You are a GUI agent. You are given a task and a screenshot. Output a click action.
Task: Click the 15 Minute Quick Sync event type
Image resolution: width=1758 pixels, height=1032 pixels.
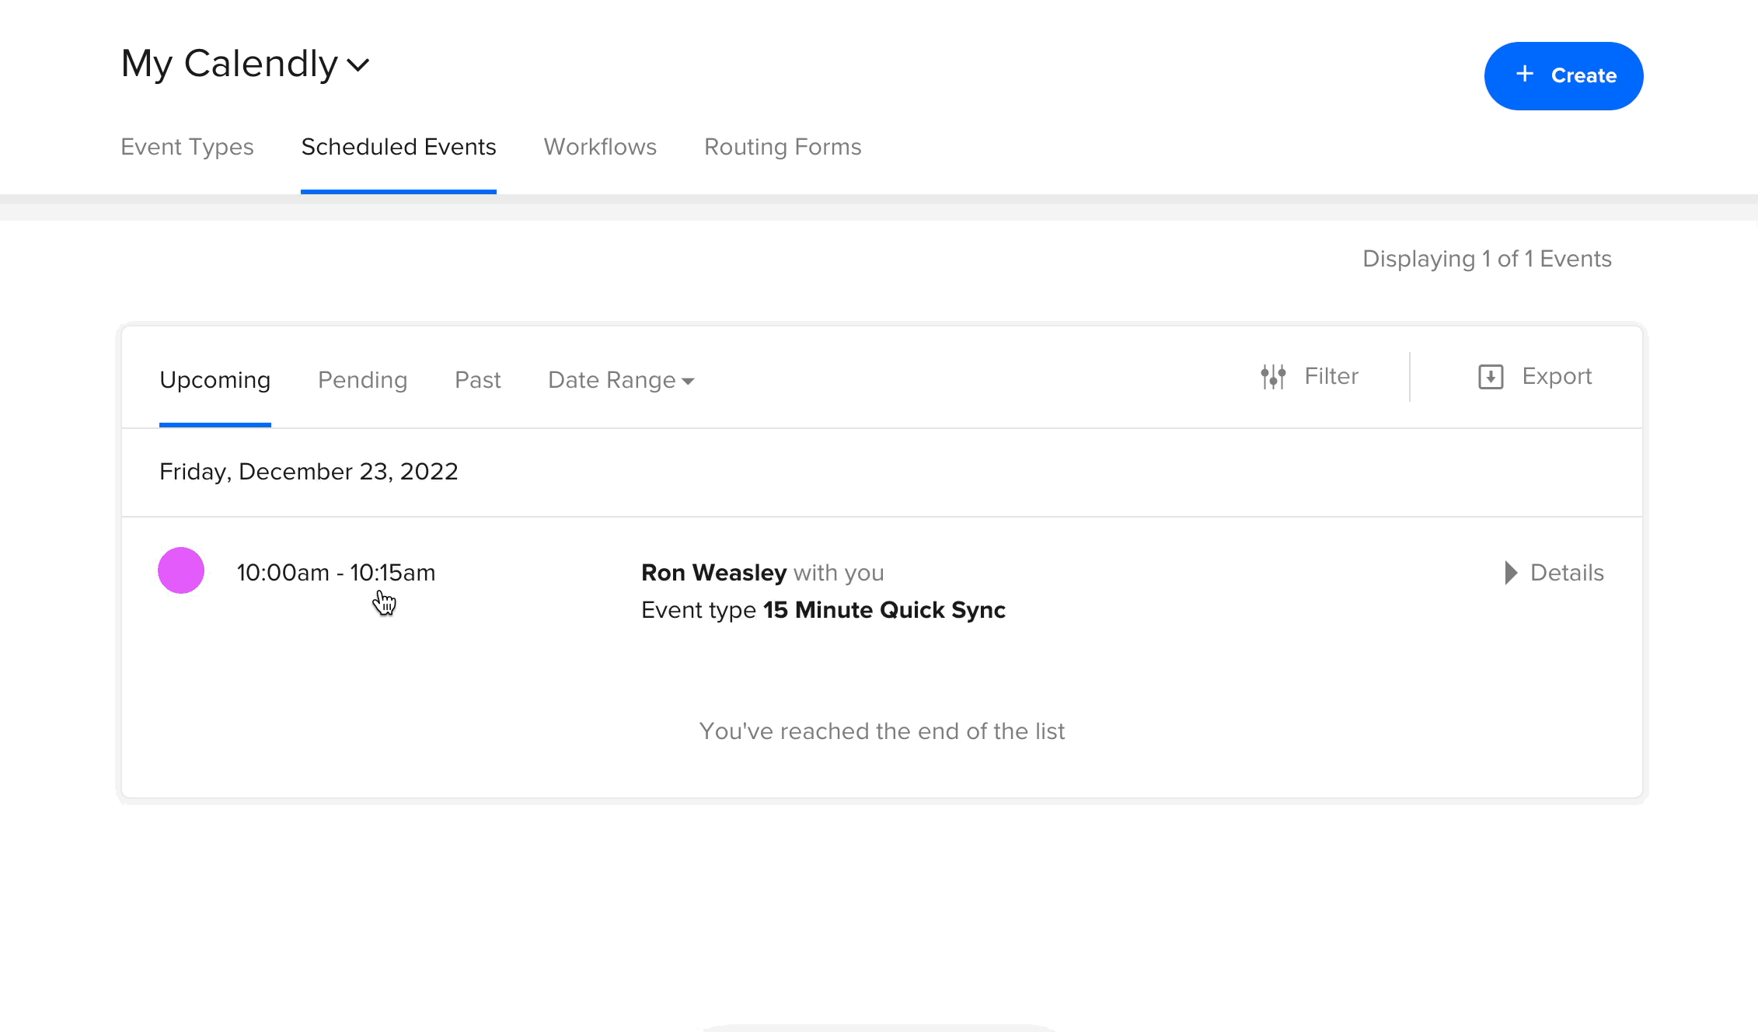(x=884, y=610)
